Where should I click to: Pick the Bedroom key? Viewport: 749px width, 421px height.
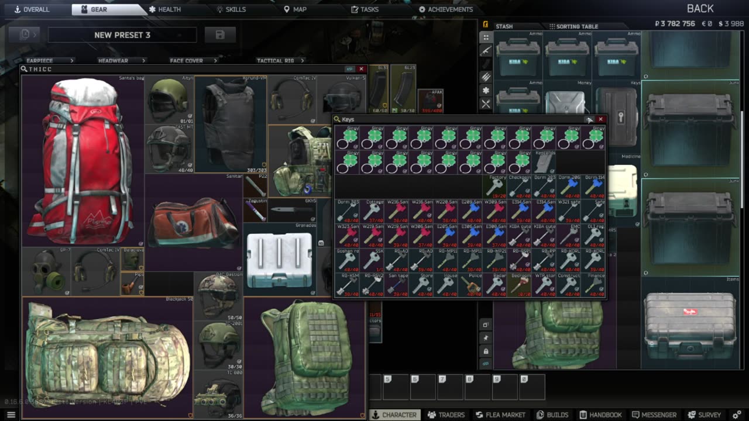coord(519,285)
